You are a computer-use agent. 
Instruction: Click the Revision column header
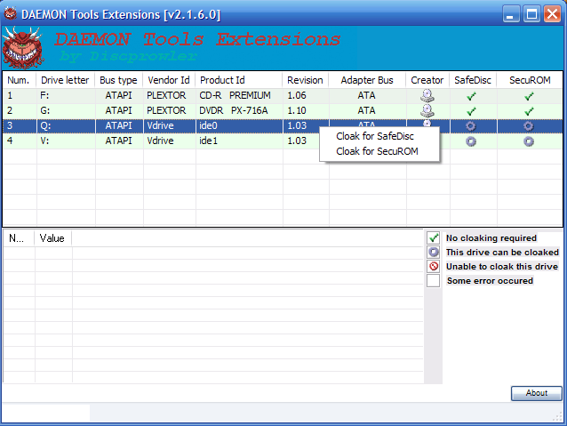pos(306,80)
